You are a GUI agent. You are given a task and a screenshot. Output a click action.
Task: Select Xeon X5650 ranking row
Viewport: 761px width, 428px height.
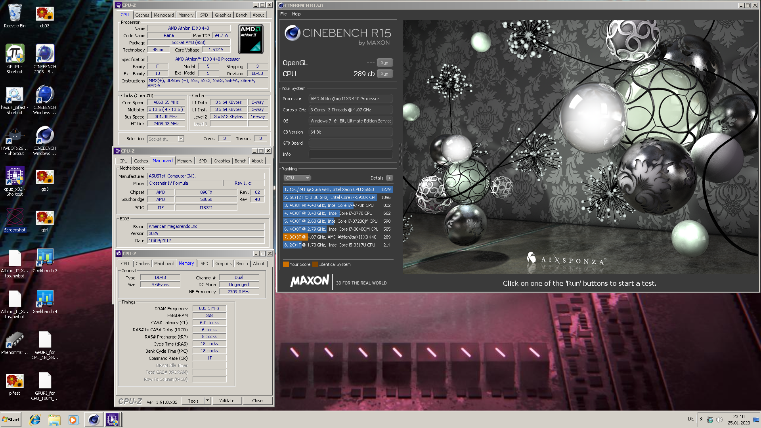tap(338, 189)
